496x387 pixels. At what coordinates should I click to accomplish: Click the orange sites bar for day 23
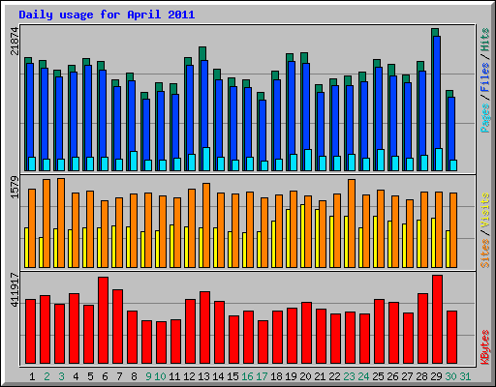[352, 223]
